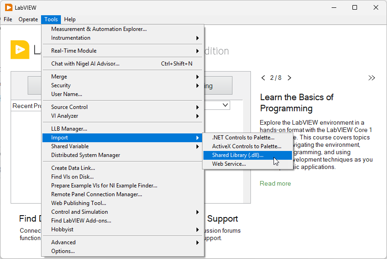Advance to next slide with right chevron
This screenshot has height=259, width=387.
289,78
